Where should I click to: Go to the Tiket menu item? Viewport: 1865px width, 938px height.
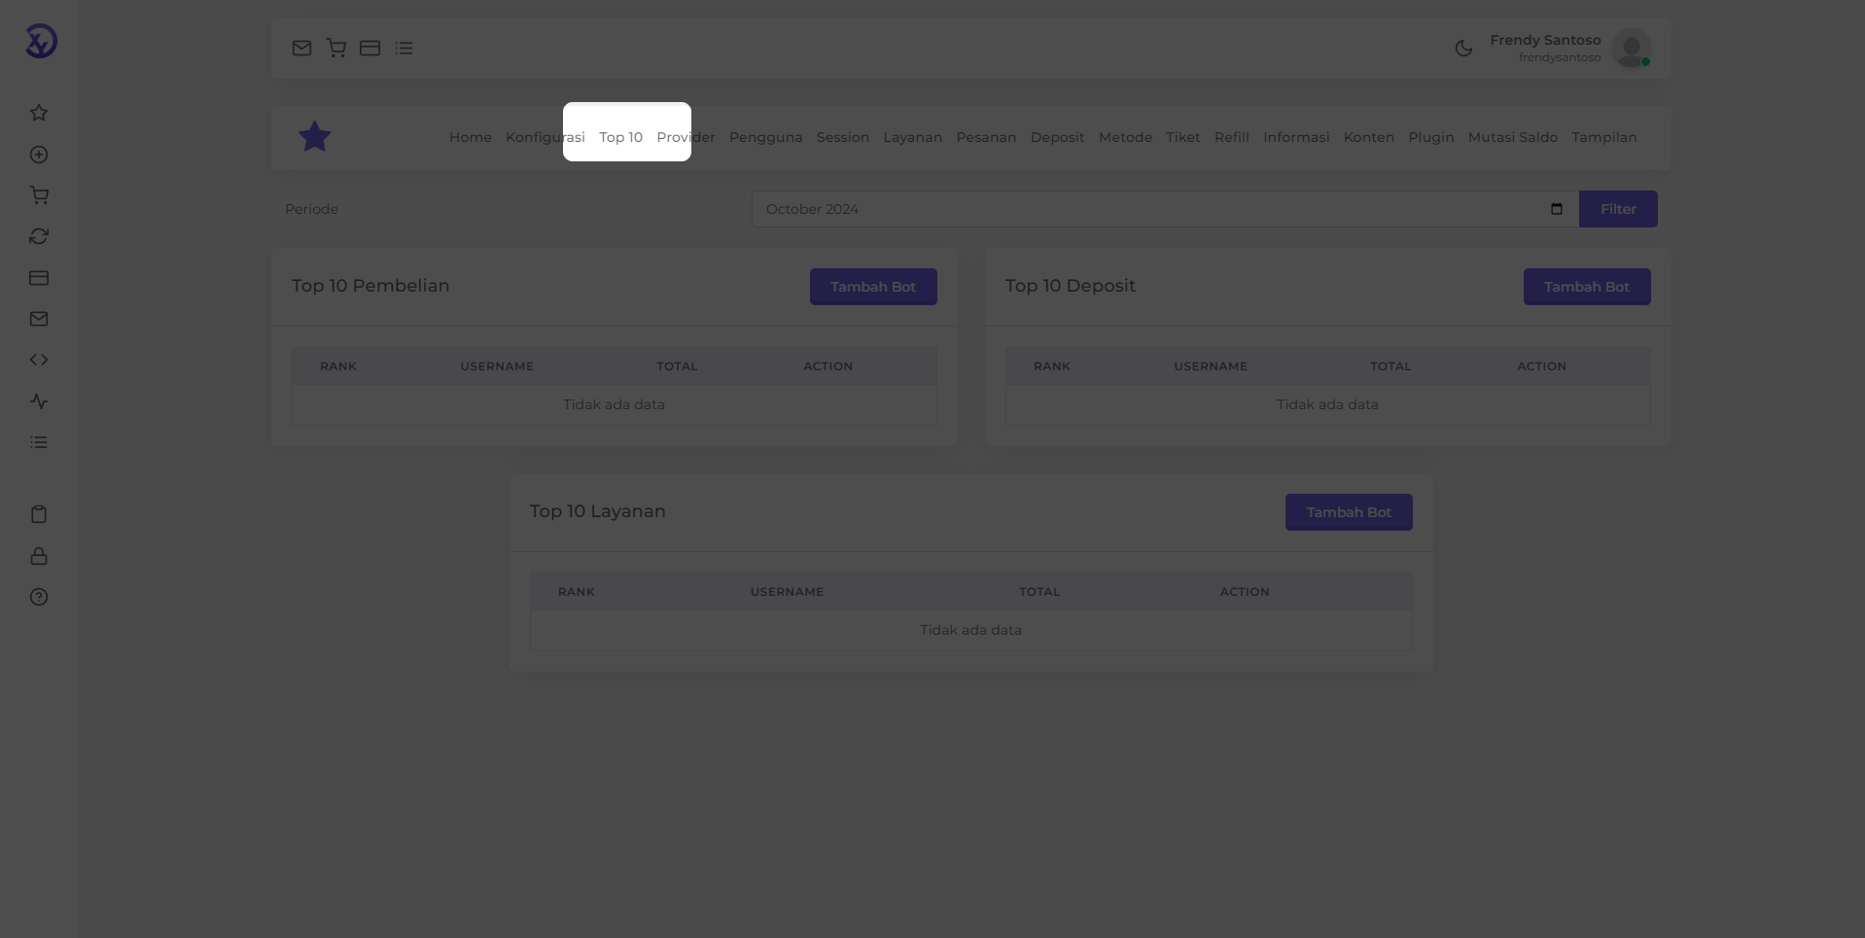(1183, 137)
